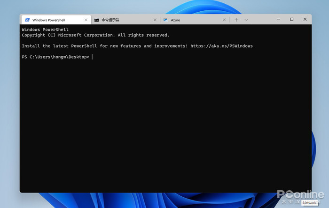Switch to the 命令提示符 tab
Screen dimensions: 329x208
[125, 20]
